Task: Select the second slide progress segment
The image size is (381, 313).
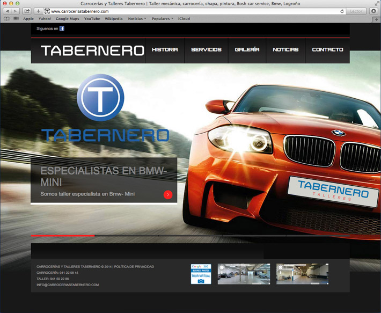Action: pyautogui.click(x=126, y=236)
